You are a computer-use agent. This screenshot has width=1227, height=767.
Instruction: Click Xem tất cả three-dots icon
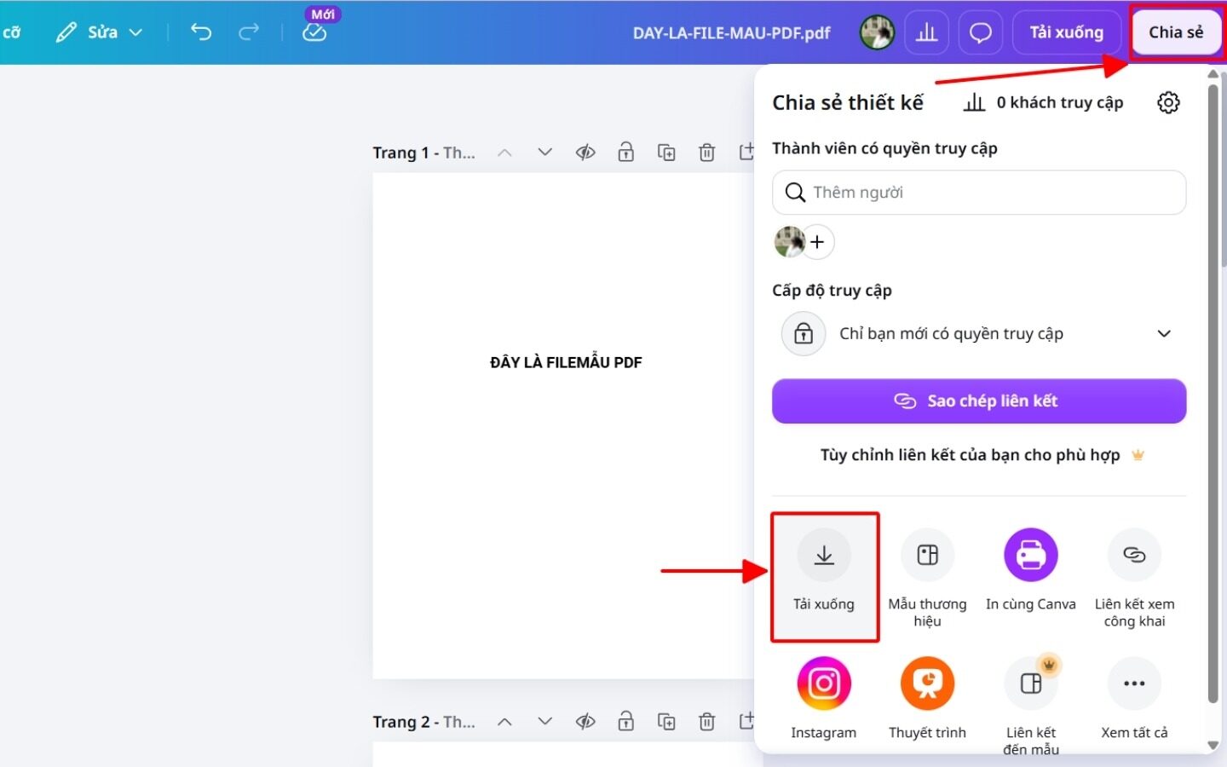1134,683
